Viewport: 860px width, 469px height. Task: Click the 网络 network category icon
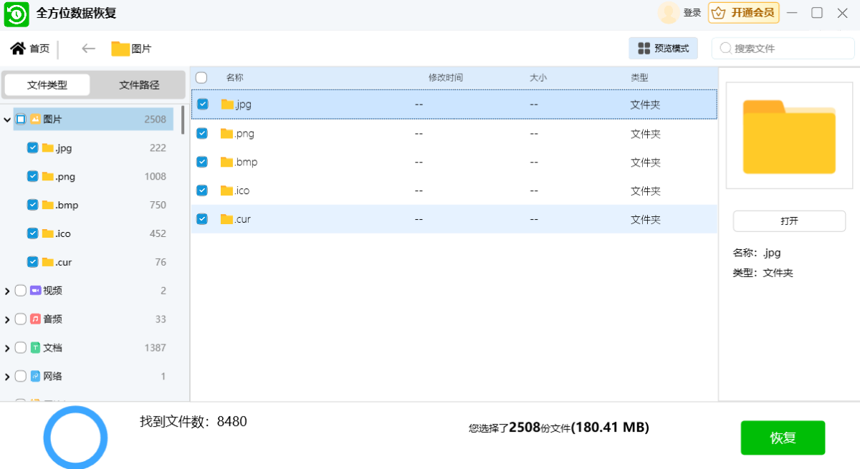click(x=35, y=377)
